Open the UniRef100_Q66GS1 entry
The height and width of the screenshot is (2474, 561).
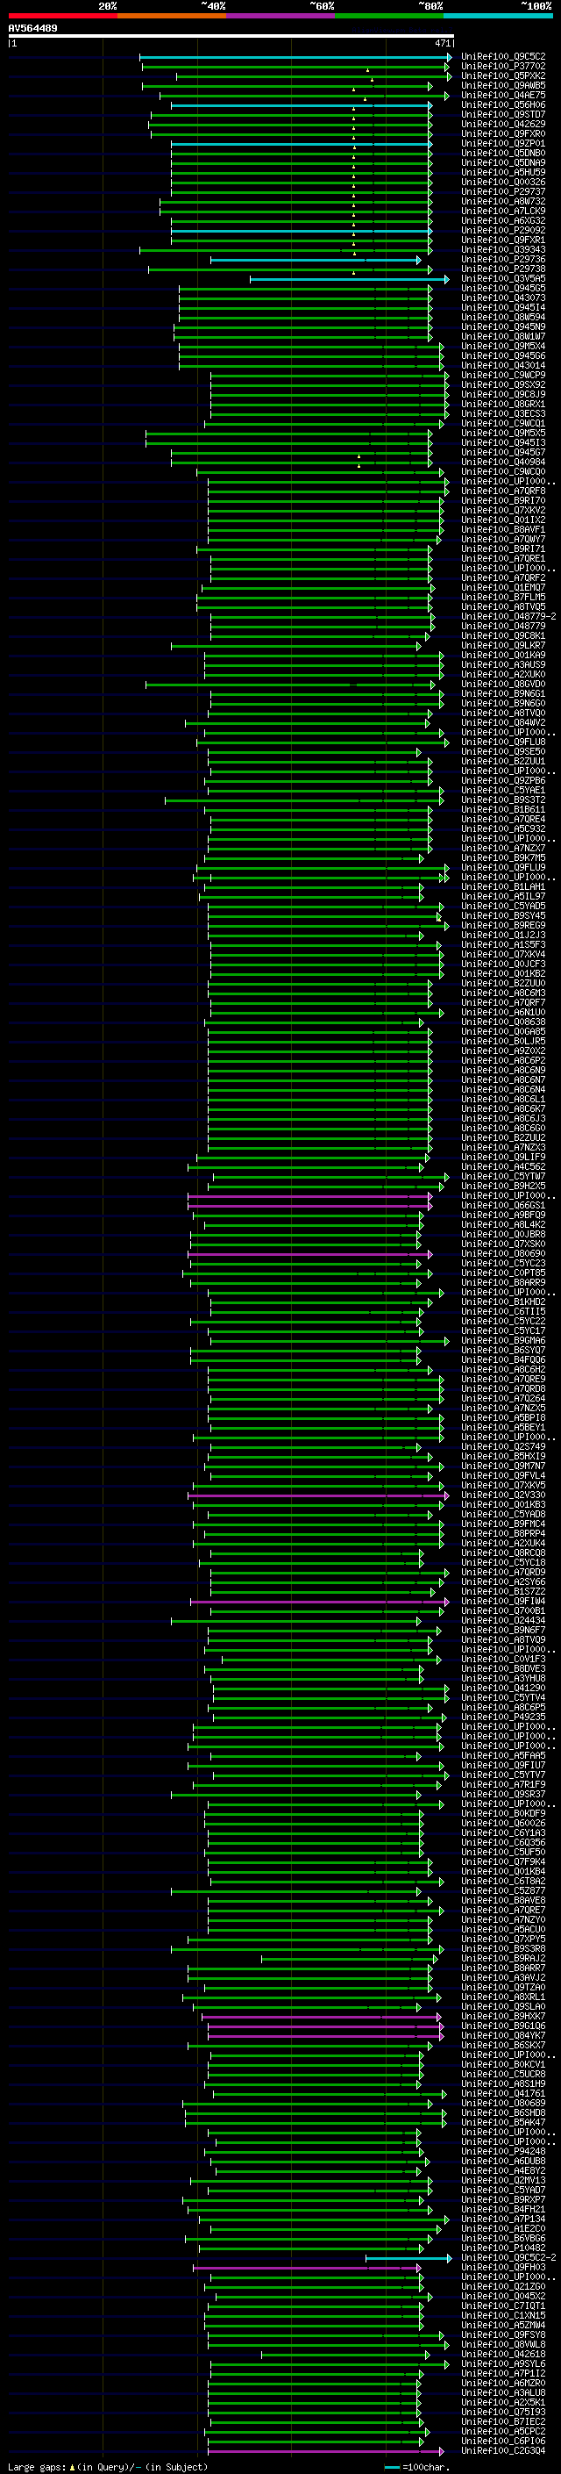click(503, 1205)
